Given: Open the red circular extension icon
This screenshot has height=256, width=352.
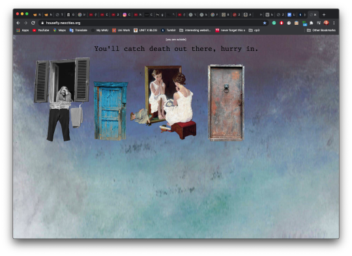Looking at the screenshot, I should click(x=282, y=23).
